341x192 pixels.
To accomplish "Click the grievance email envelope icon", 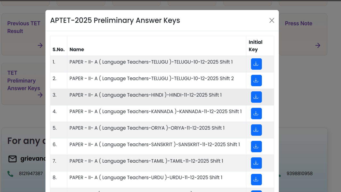I will tap(13, 159).
